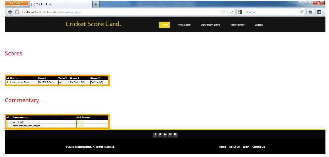Bookmark this page with the star icon
The width and height of the screenshot is (329, 157).
point(223,12)
